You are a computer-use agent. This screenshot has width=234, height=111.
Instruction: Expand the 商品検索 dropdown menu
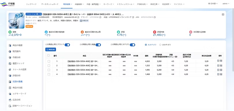(x=68, y=4)
